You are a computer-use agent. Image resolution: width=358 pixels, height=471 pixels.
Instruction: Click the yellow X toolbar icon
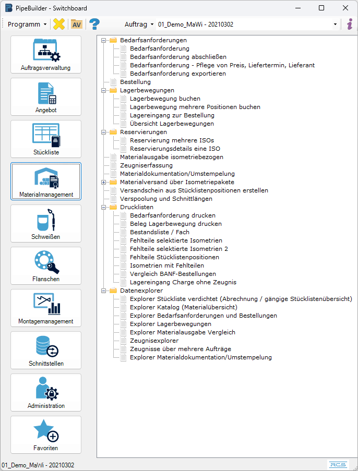coord(59,25)
